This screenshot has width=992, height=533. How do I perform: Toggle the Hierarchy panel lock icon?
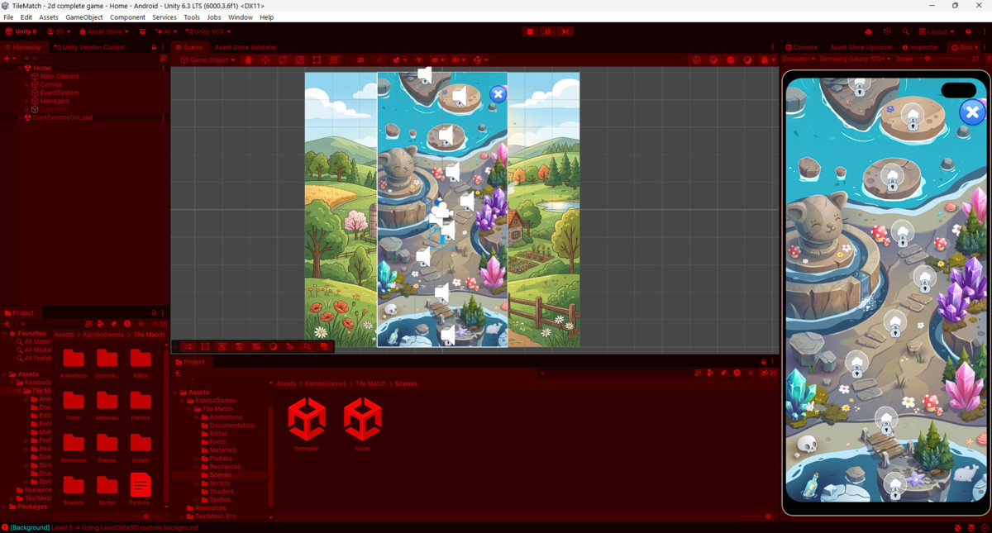(154, 47)
